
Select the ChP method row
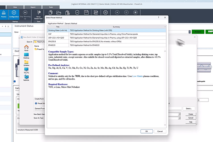[x=106, y=34]
